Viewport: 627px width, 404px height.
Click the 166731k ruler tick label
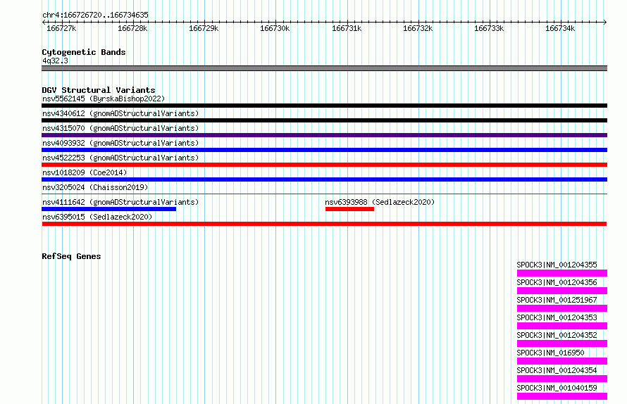click(x=347, y=28)
